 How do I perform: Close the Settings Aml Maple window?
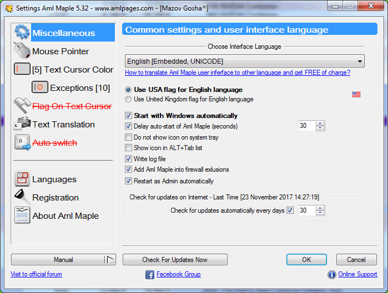click(371, 6)
